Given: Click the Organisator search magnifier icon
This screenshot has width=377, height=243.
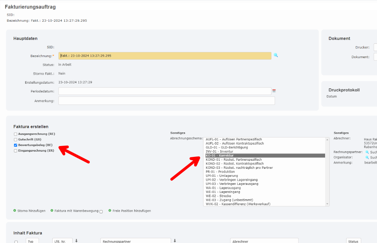Looking at the screenshot, I should (367, 158).
